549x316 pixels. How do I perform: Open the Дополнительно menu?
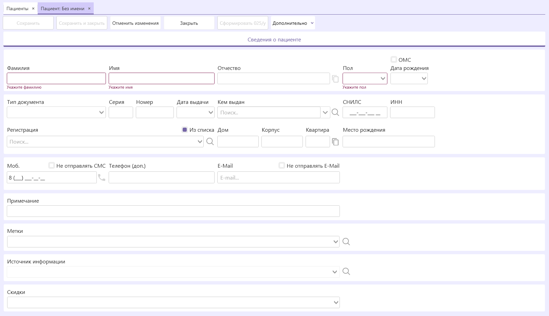293,23
